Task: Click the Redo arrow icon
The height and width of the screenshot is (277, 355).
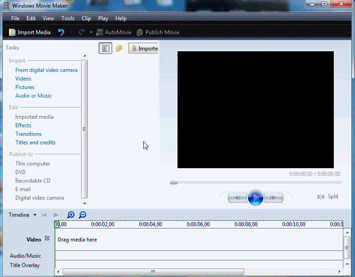Action: point(82,32)
